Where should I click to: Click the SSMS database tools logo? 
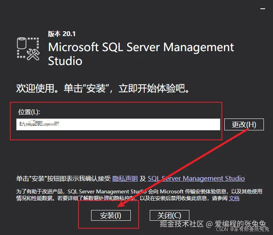click(x=29, y=49)
